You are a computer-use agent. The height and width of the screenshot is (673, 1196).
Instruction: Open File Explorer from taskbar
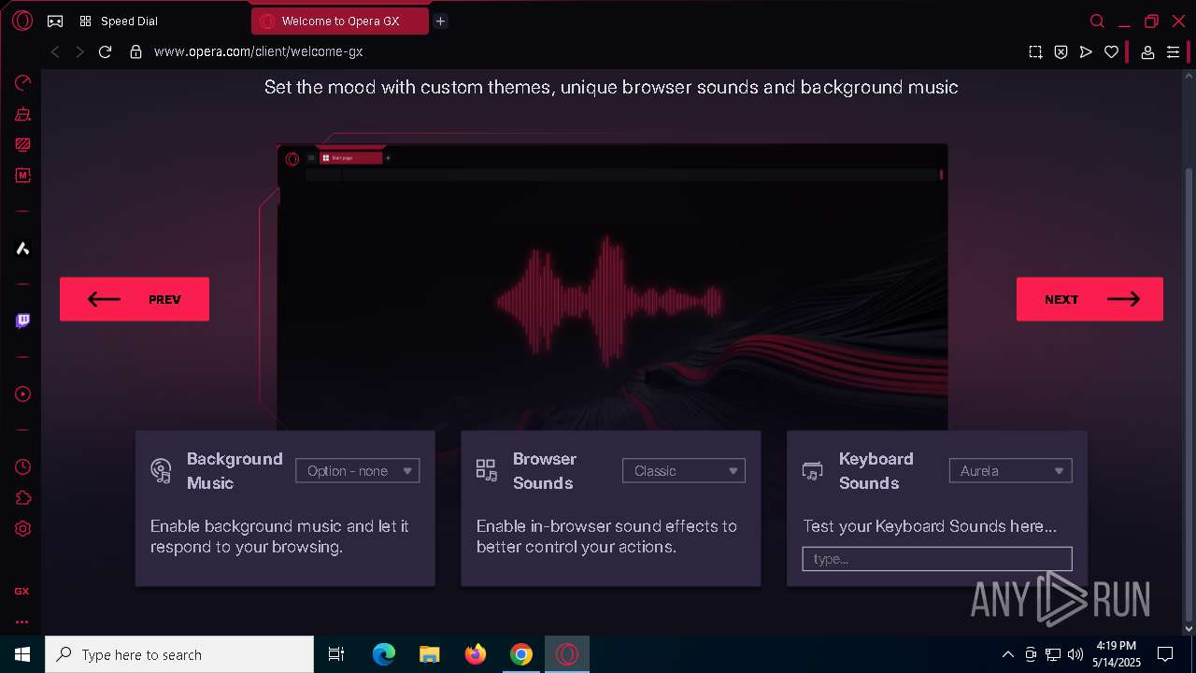429,654
